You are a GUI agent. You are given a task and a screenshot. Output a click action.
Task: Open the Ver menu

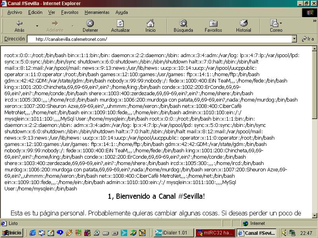52,13
